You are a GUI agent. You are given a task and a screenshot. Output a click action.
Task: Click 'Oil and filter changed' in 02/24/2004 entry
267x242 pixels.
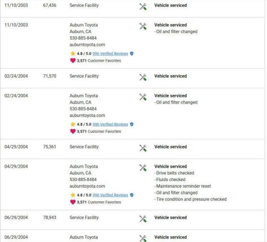[x=176, y=102]
